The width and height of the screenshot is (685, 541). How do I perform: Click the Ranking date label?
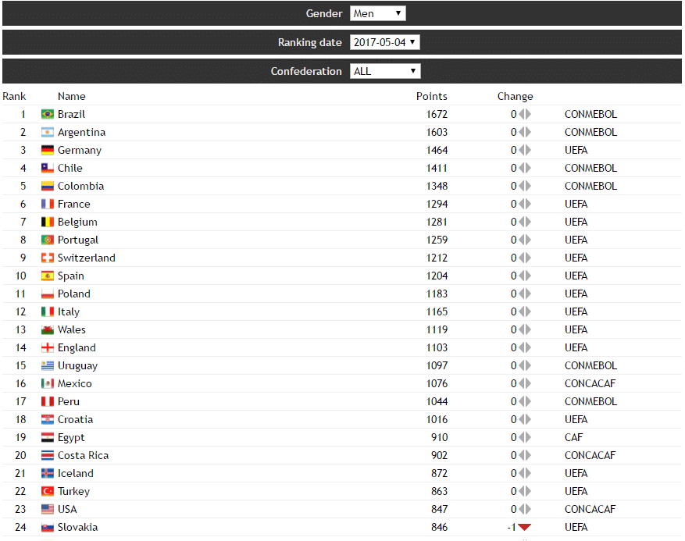310,42
